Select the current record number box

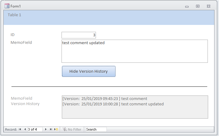[35, 129]
